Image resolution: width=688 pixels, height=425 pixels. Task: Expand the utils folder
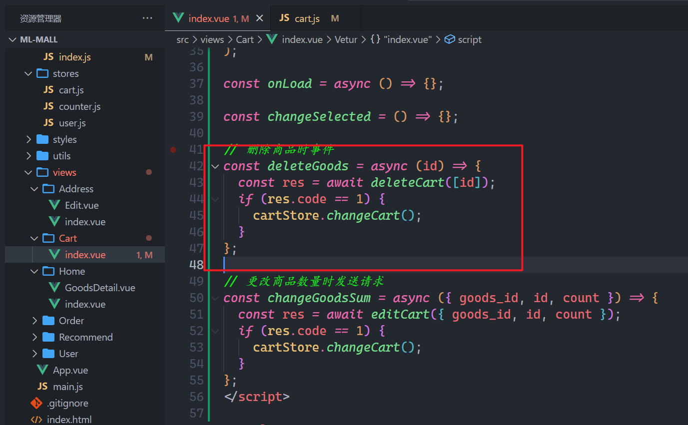(28, 156)
